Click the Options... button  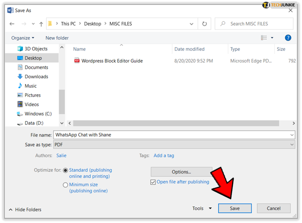click(181, 172)
